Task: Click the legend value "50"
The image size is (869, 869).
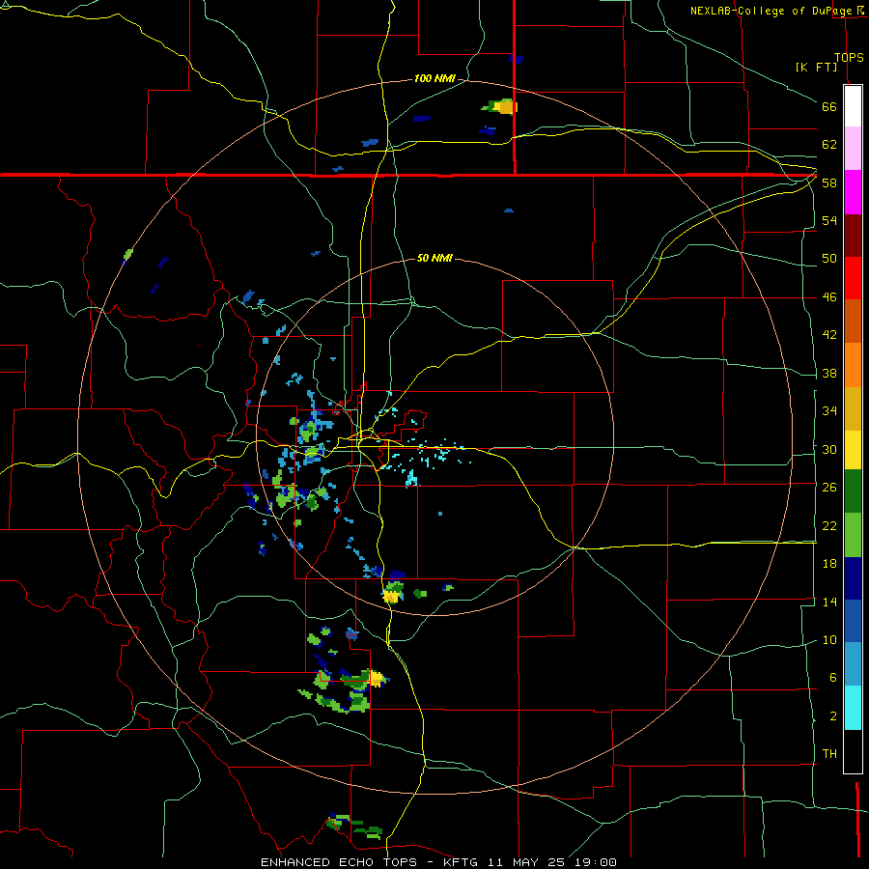Action: [829, 259]
